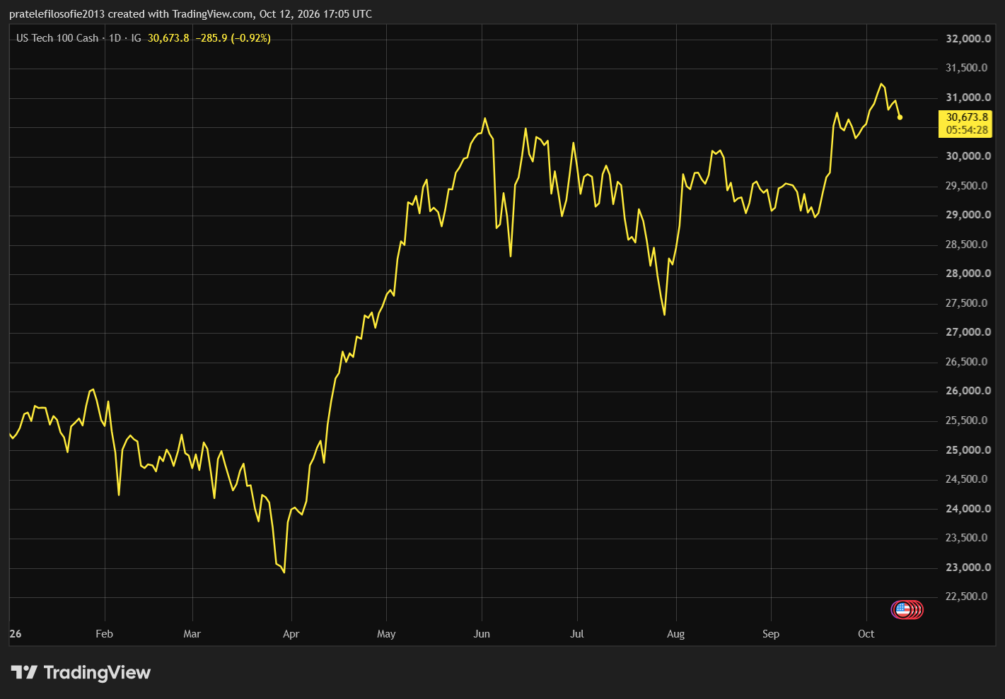This screenshot has width=1005, height=699.
Task: Click the 32,000.0 price axis label
Action: coord(968,39)
